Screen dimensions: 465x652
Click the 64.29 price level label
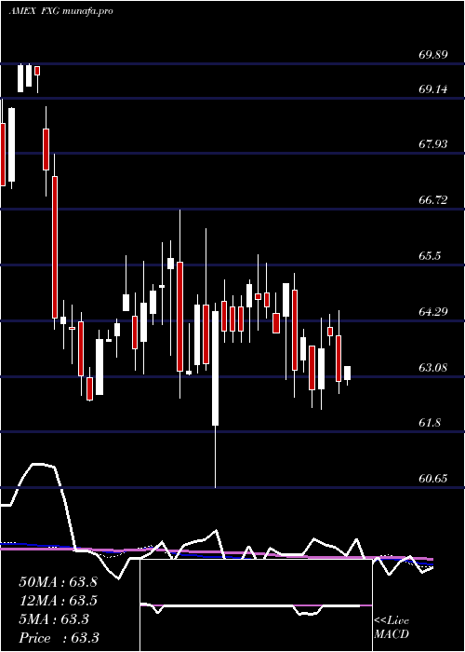[433, 311]
